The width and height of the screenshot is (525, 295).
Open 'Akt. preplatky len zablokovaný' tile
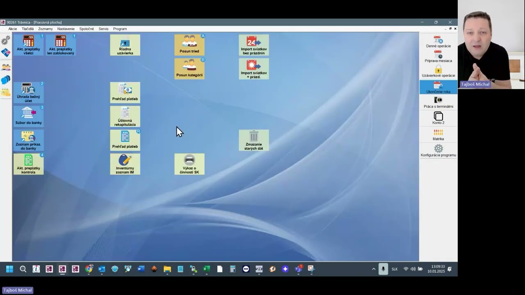(x=61, y=45)
